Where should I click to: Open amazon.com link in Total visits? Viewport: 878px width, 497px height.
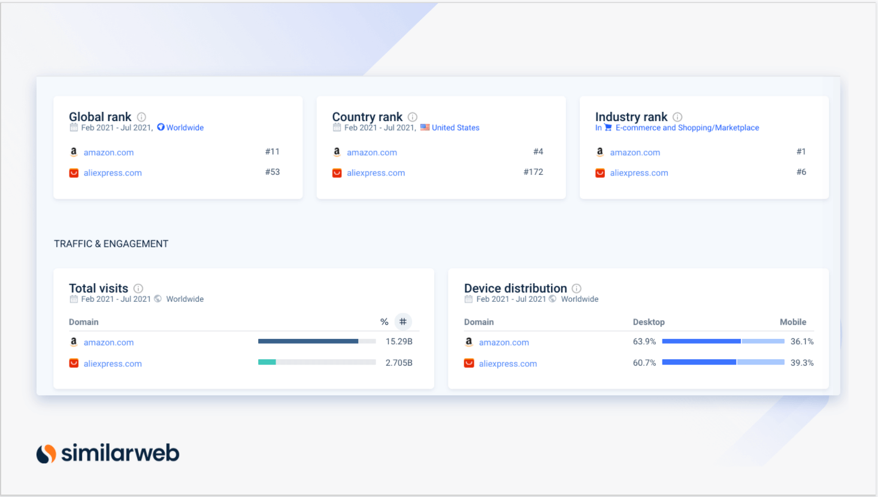click(x=108, y=343)
